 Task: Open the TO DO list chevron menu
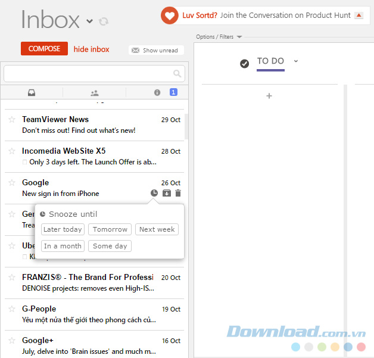[296, 61]
